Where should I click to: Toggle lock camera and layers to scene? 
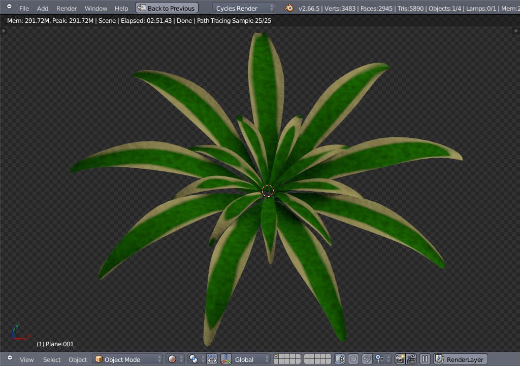point(340,359)
